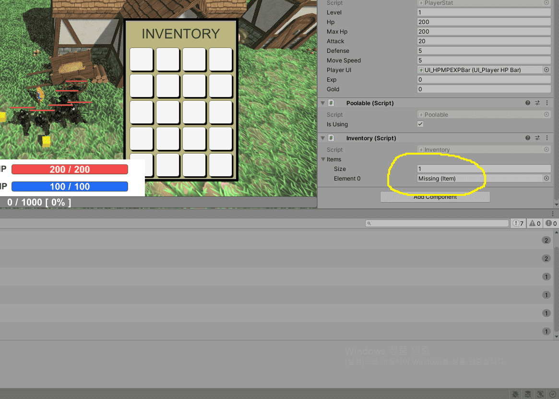
Task: Click the Inventory (Script) header title
Action: point(371,138)
